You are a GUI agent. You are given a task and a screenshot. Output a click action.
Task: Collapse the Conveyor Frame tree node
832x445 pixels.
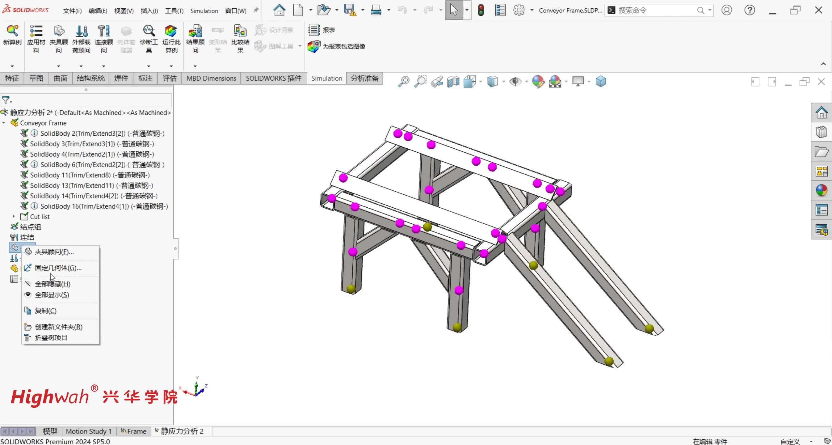coord(4,123)
